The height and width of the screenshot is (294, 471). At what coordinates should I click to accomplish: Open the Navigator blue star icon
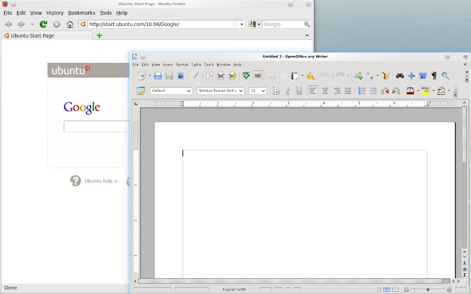click(x=411, y=76)
